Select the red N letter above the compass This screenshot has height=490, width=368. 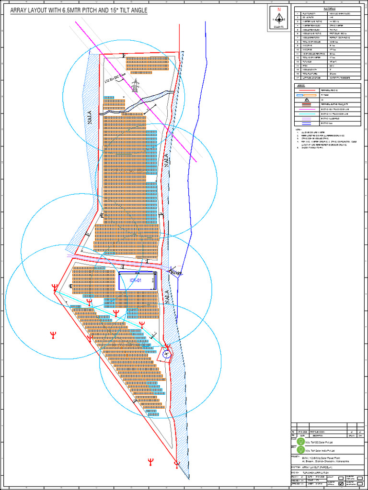click(x=278, y=10)
